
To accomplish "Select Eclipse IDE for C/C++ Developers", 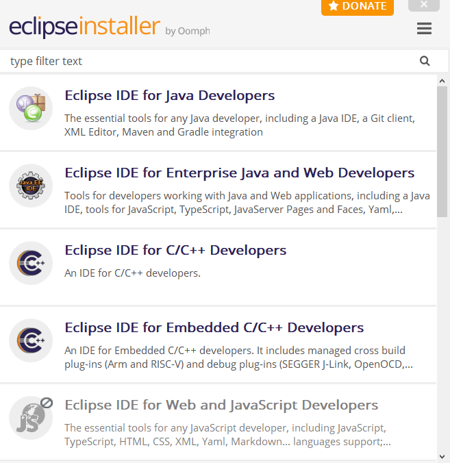I will coord(218,268).
